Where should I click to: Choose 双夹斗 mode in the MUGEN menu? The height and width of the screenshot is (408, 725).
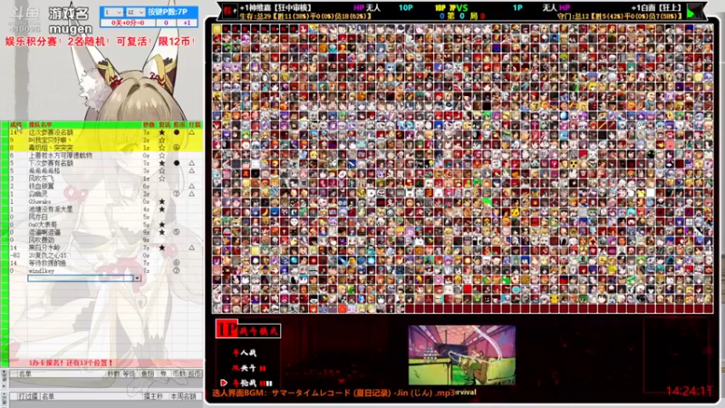click(x=247, y=368)
